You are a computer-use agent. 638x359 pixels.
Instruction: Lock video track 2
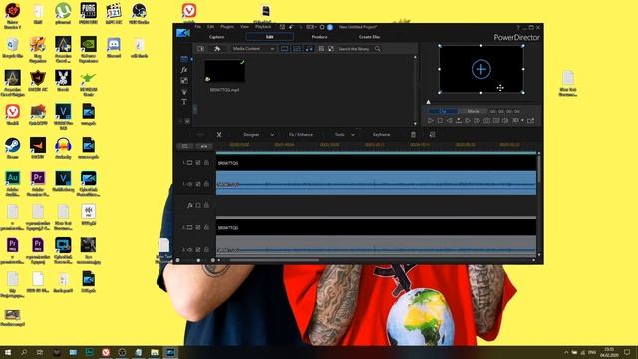[206, 227]
